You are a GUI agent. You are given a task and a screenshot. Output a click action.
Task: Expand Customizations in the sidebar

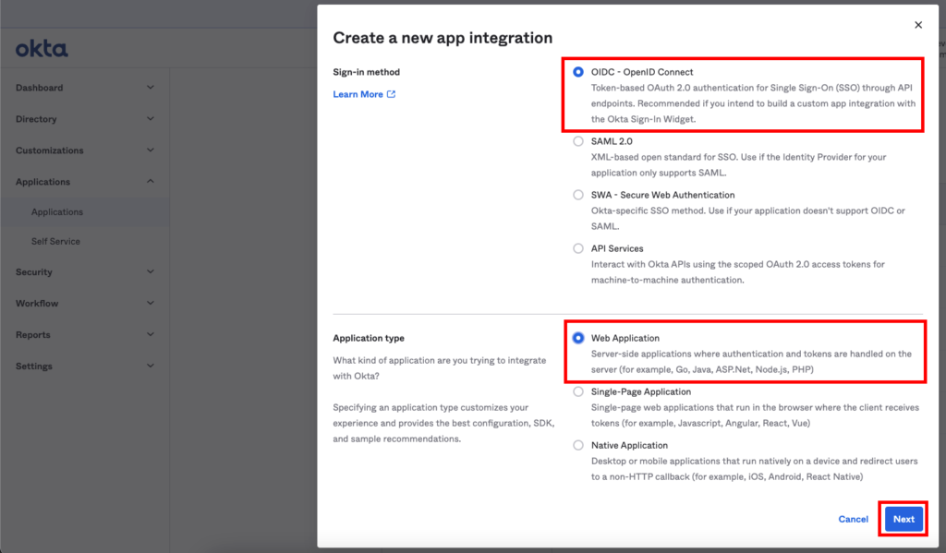[x=151, y=150]
